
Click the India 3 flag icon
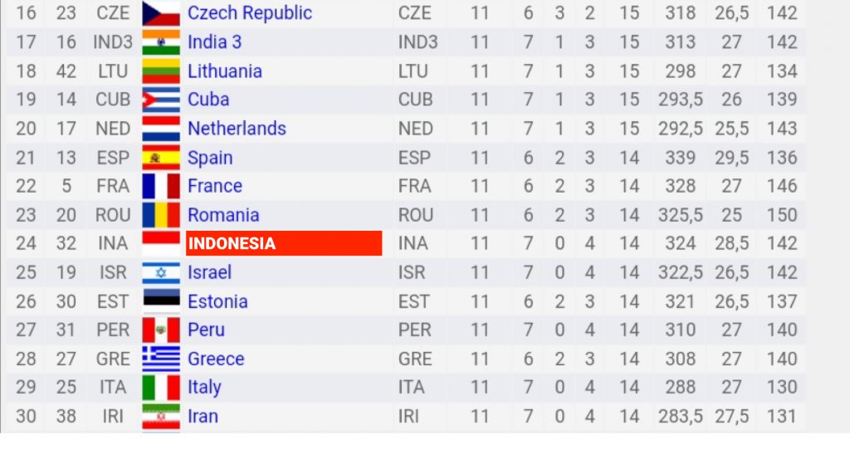(161, 42)
